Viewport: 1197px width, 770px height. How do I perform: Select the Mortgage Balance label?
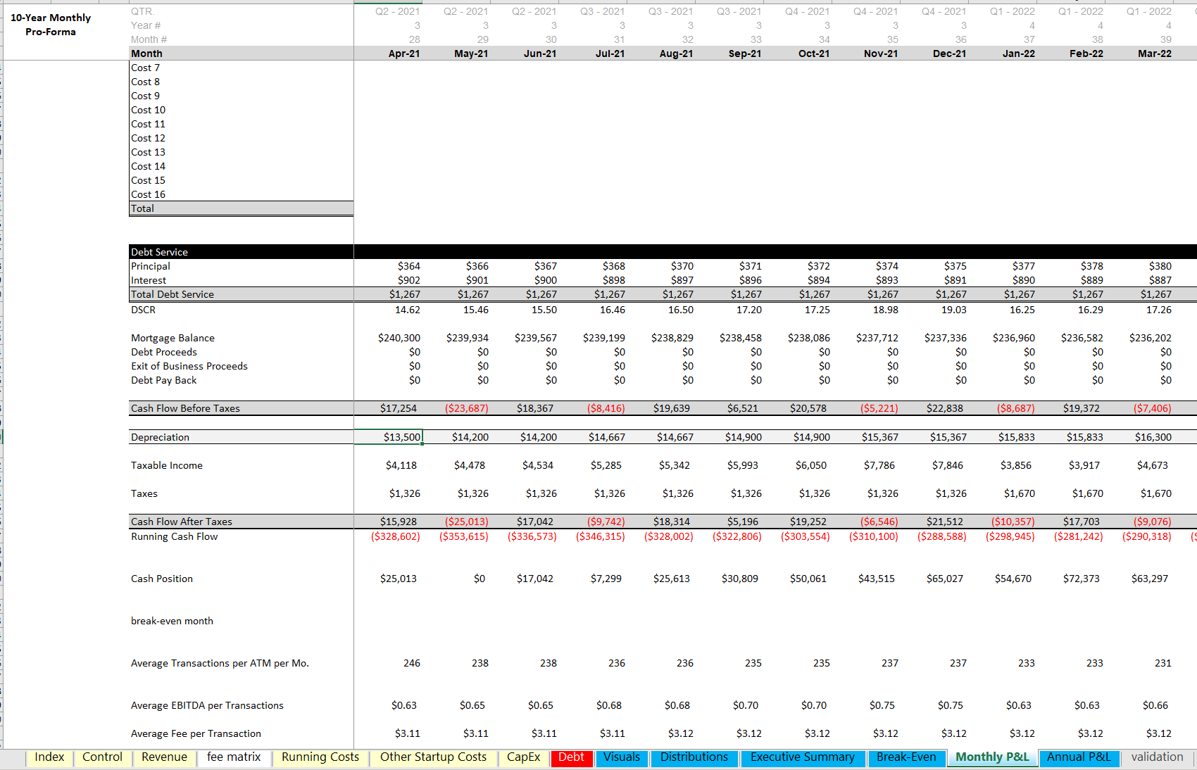pos(173,338)
